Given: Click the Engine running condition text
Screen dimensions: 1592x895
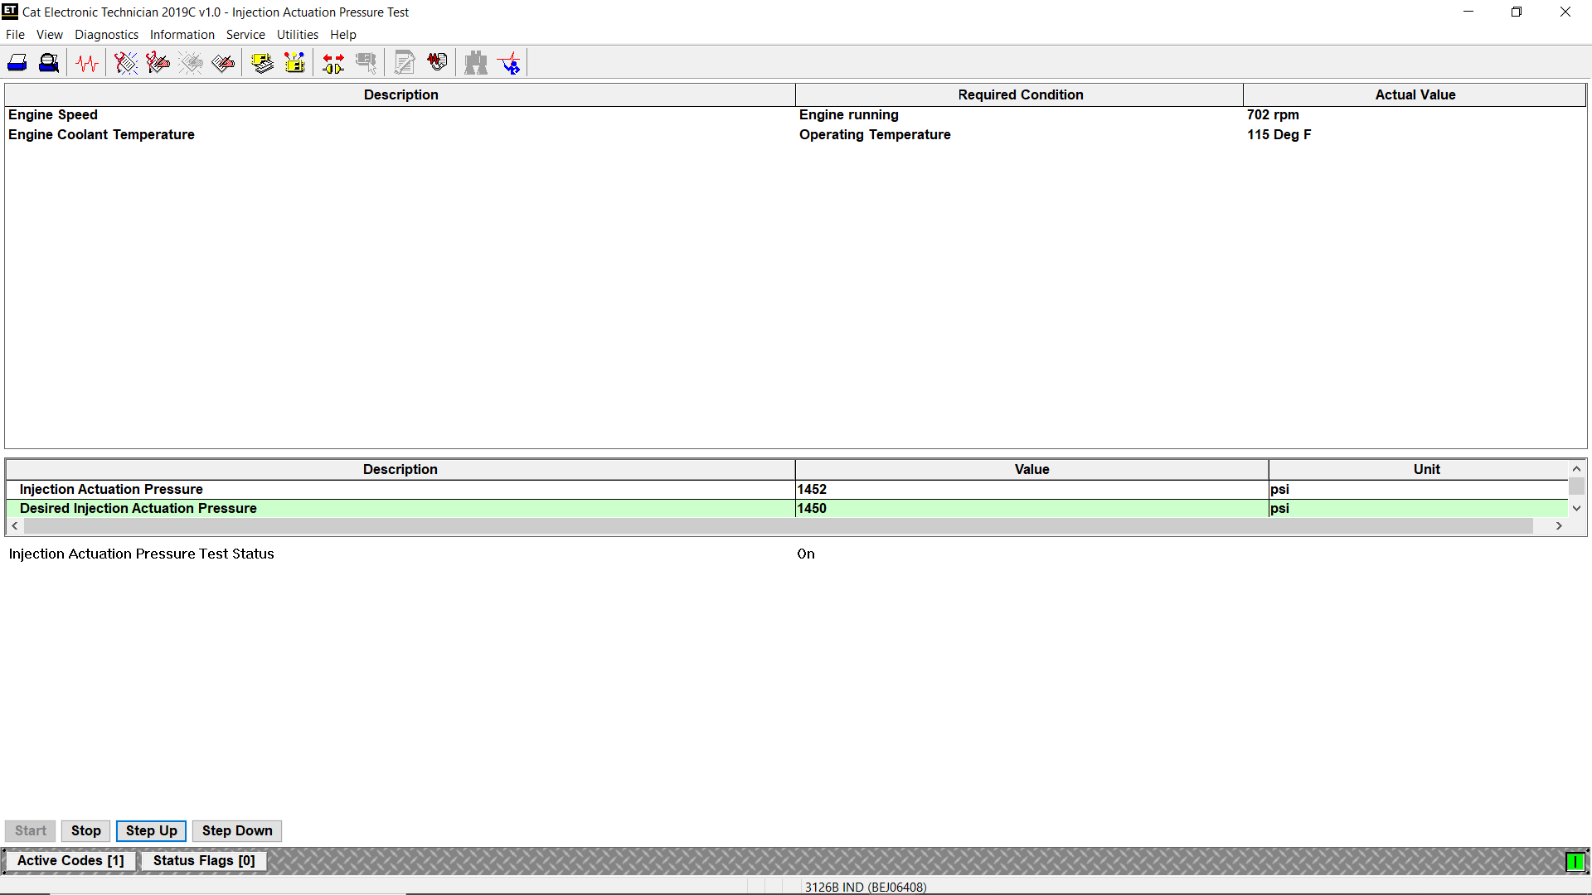Looking at the screenshot, I should click(x=848, y=115).
